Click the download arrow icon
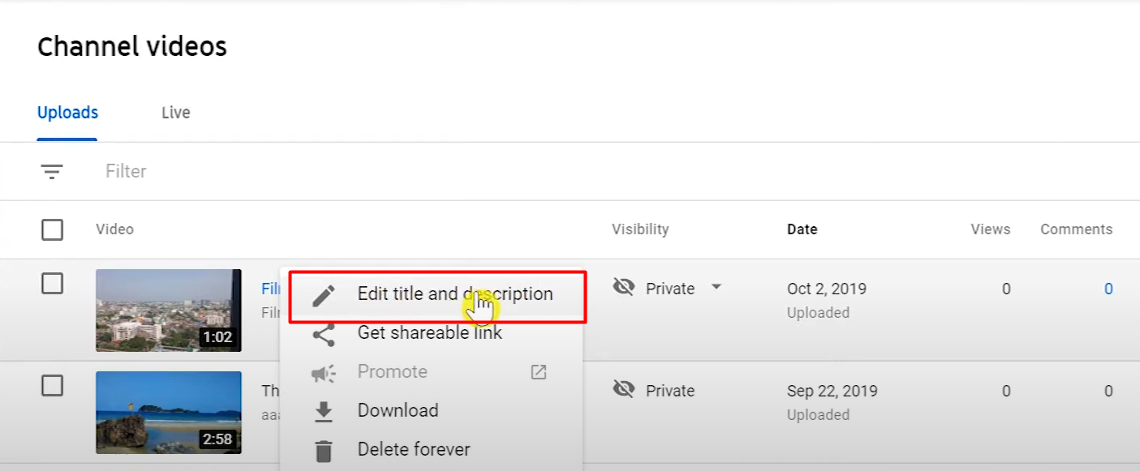The image size is (1140, 471). tap(324, 412)
